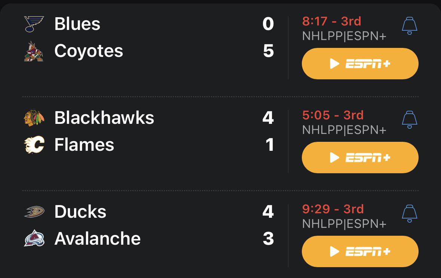The width and height of the screenshot is (441, 278).
Task: Watch Blackhawks vs Flames on ESPN+
Action: [360, 158]
